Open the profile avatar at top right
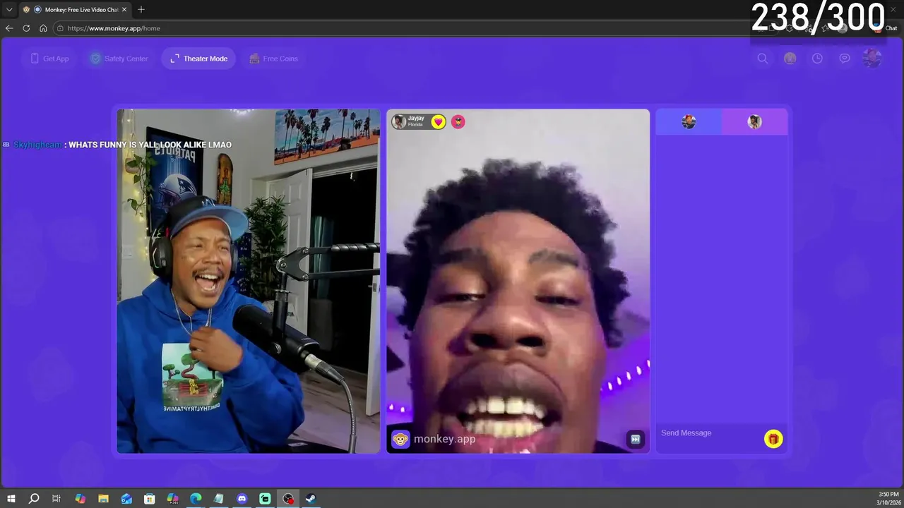 tap(872, 59)
